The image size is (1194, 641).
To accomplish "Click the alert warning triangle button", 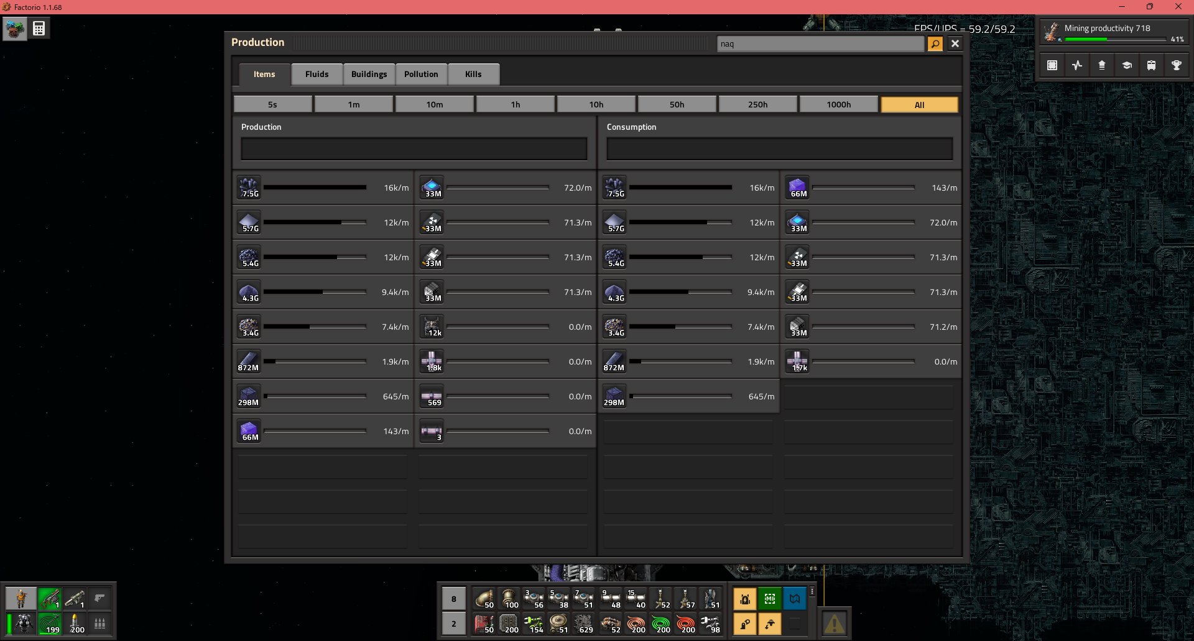I will pos(834,623).
